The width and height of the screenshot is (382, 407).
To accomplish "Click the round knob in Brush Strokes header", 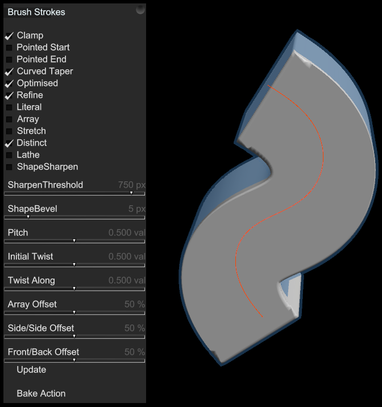I will point(140,10).
